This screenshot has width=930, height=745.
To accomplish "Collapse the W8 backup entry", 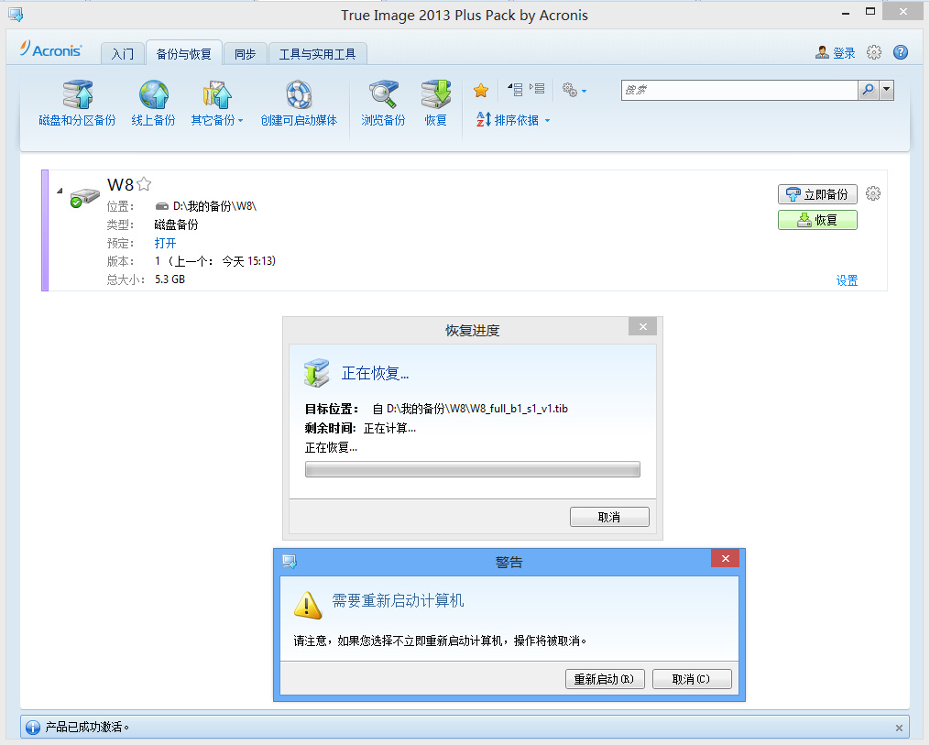I will pyautogui.click(x=60, y=191).
